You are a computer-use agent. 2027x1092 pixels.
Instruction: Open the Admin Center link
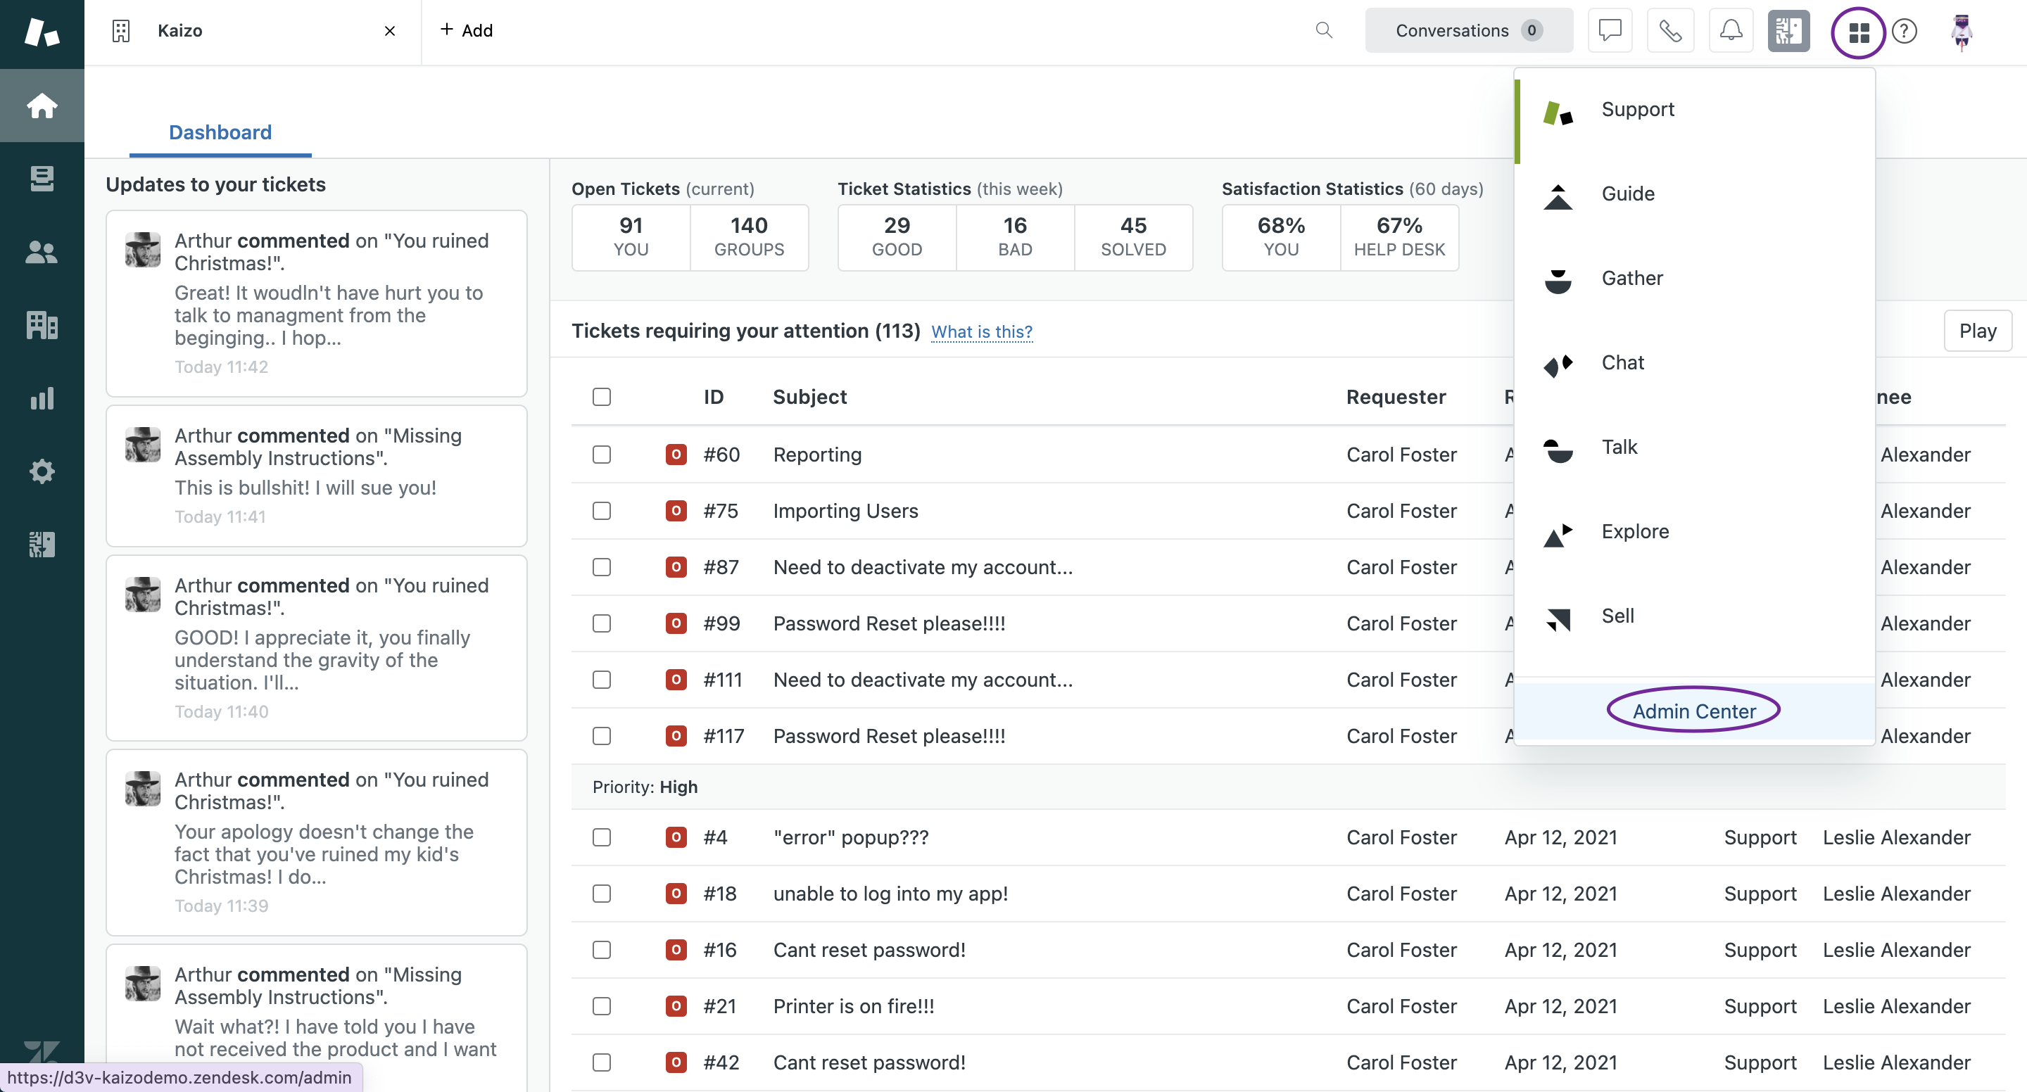[1693, 711]
